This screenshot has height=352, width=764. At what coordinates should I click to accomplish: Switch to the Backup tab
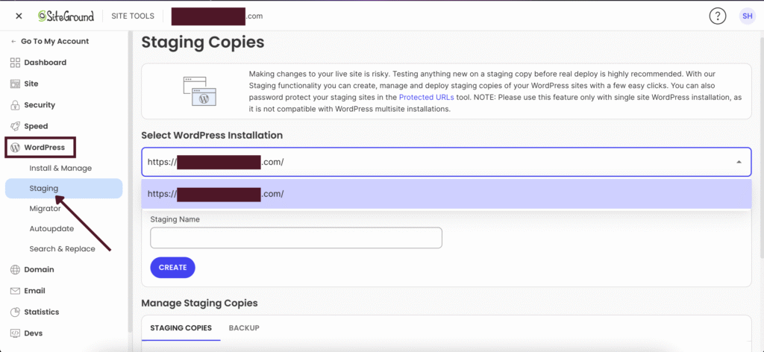pos(244,328)
